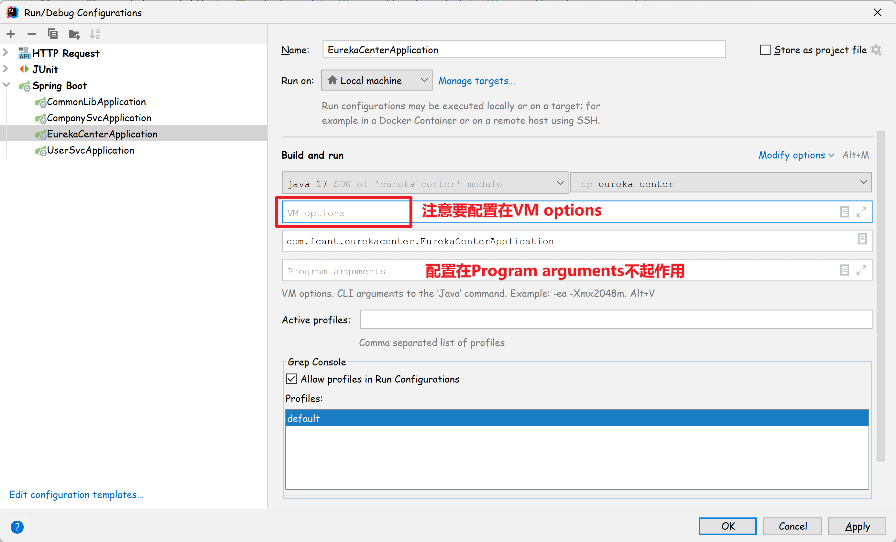The image size is (896, 542).
Task: Select UserSvcApplication configuration
Action: tap(91, 150)
